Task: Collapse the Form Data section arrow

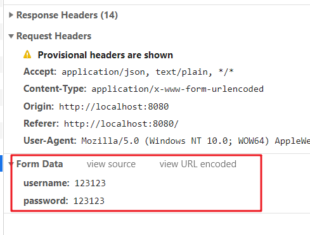Action: 11,164
